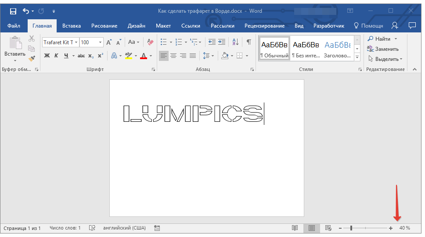The height and width of the screenshot is (237, 425).
Task: Toggle italic formatting (К)
Action: (56, 56)
